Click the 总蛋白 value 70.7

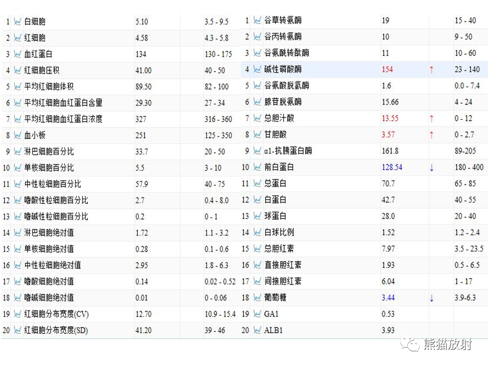pyautogui.click(x=388, y=184)
